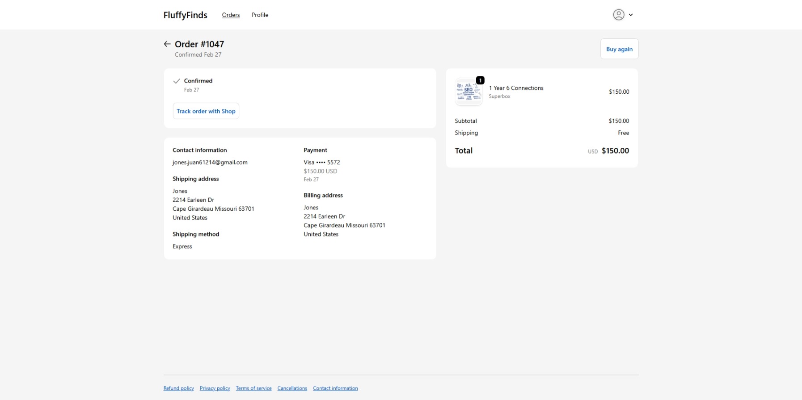This screenshot has width=802, height=400.
Task: Click the Confirmed checkmark icon
Action: pyautogui.click(x=177, y=81)
